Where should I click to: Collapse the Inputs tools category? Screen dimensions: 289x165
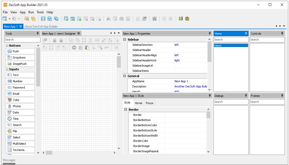[7, 69]
